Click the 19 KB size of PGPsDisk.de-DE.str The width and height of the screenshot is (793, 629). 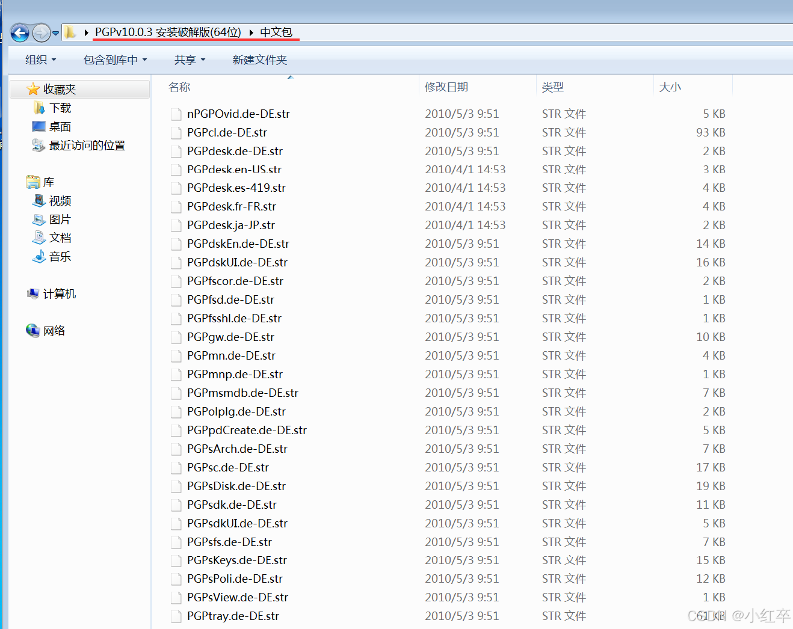pyautogui.click(x=711, y=486)
